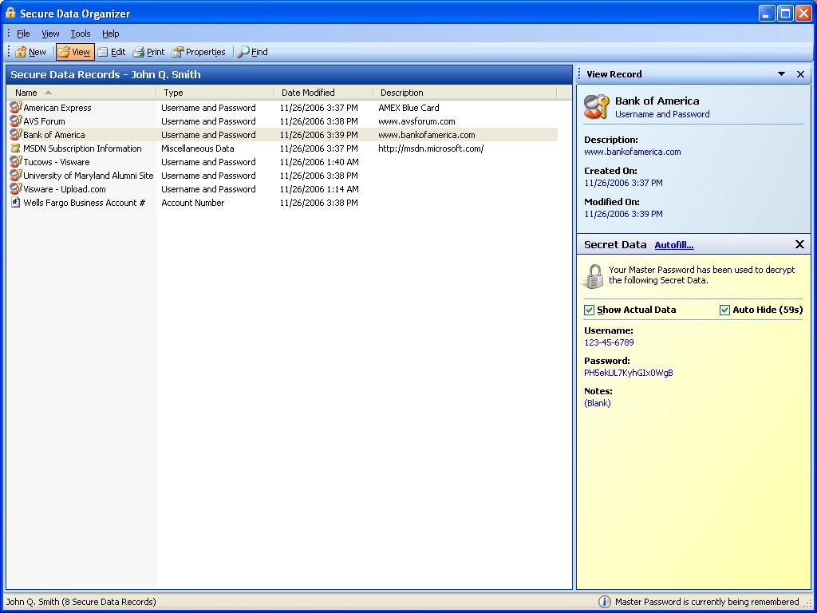Sort by the Description column header
The image size is (817, 613).
click(465, 93)
